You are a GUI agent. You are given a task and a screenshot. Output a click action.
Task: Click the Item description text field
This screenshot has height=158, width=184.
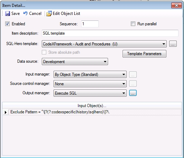pyautogui.click(x=110, y=33)
